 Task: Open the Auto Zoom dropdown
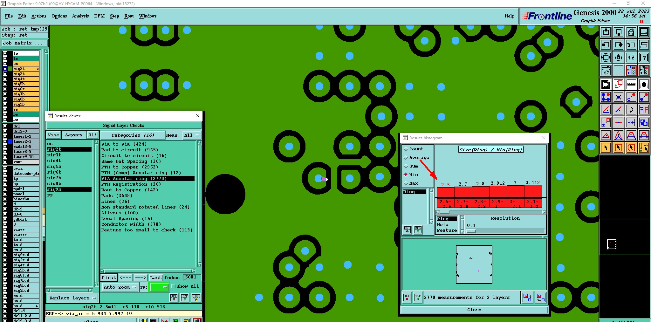click(x=120, y=287)
